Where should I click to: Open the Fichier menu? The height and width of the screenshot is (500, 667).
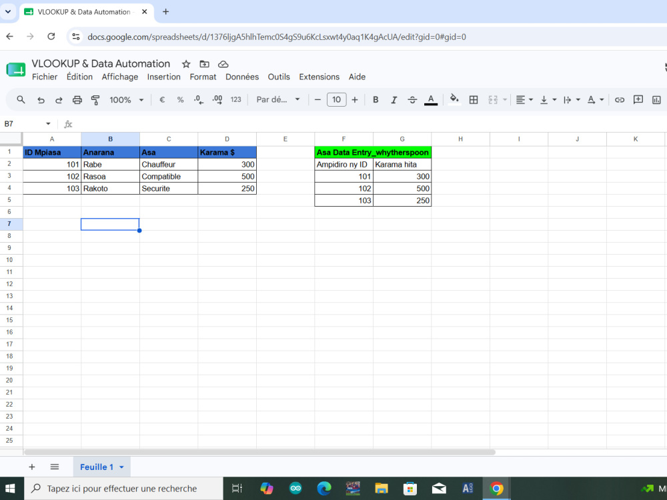[45, 77]
